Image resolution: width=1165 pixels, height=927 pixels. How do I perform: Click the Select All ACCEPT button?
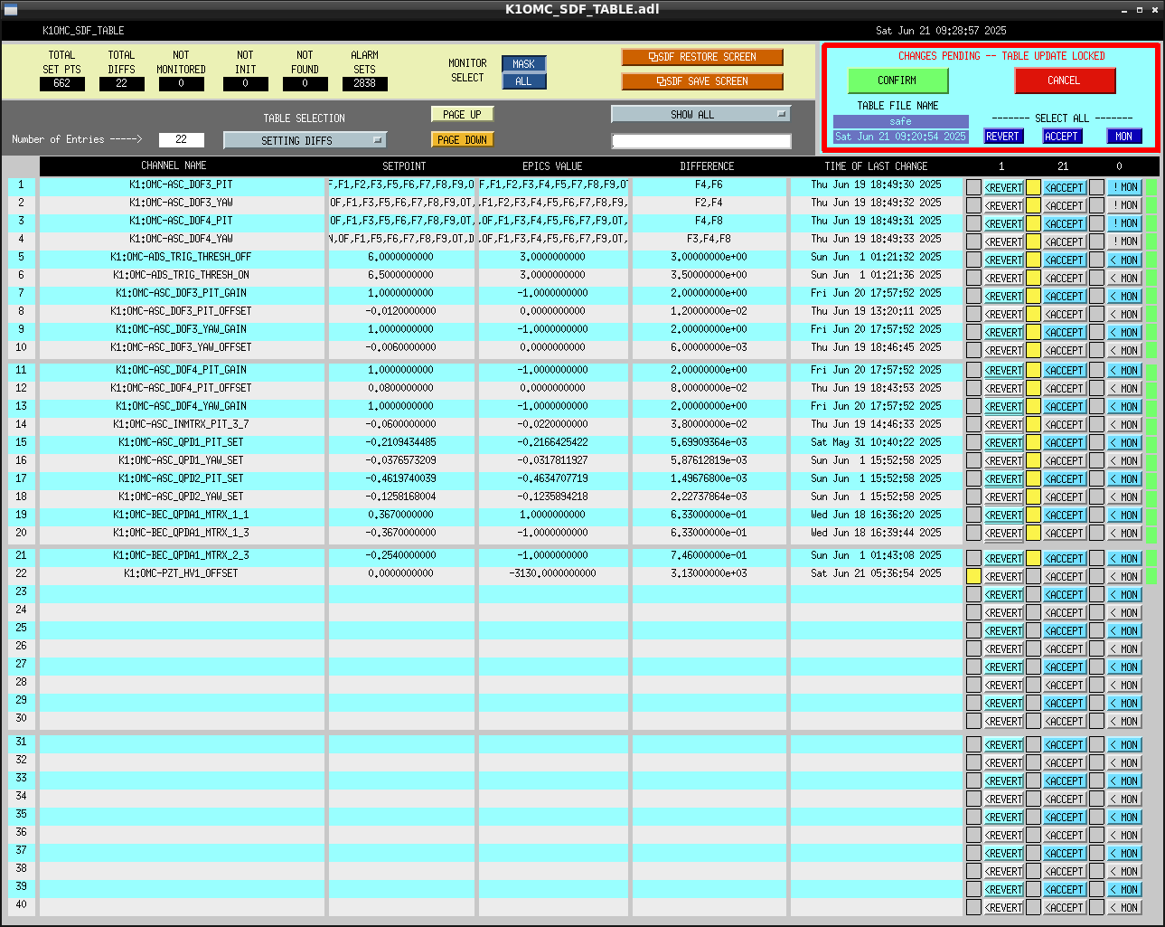[1062, 137]
